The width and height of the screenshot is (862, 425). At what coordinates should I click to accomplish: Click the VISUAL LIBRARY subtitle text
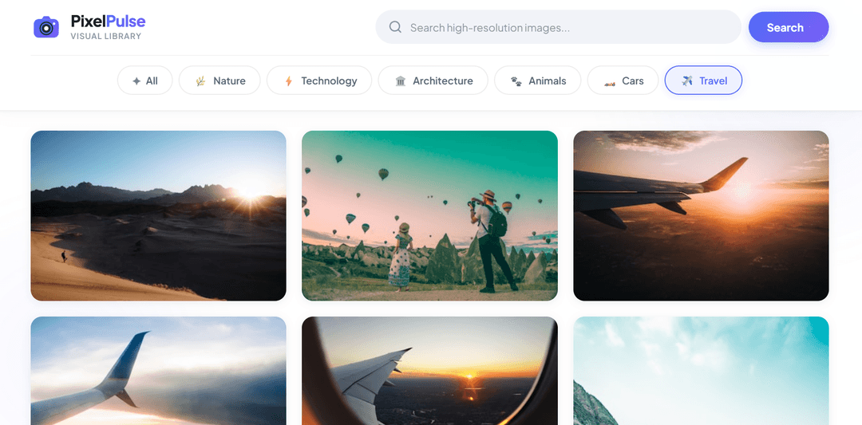pos(105,36)
